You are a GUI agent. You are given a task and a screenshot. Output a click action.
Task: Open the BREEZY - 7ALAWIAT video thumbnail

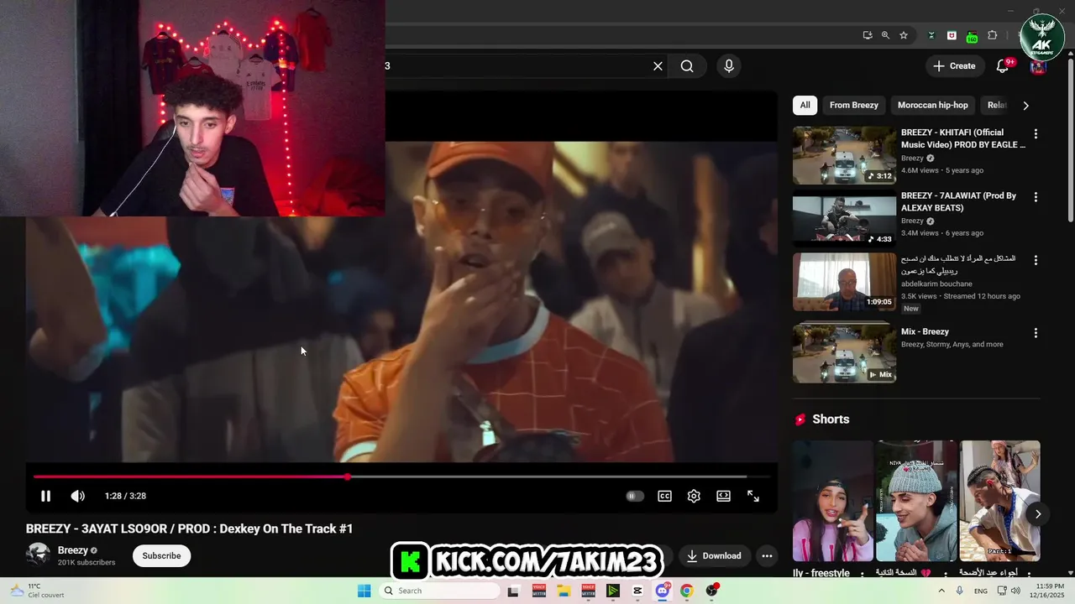point(844,219)
